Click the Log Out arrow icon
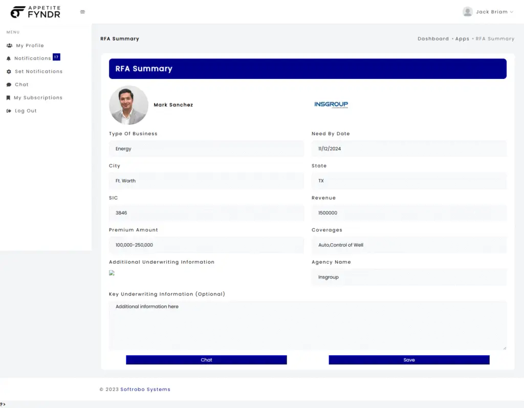 pyautogui.click(x=9, y=111)
